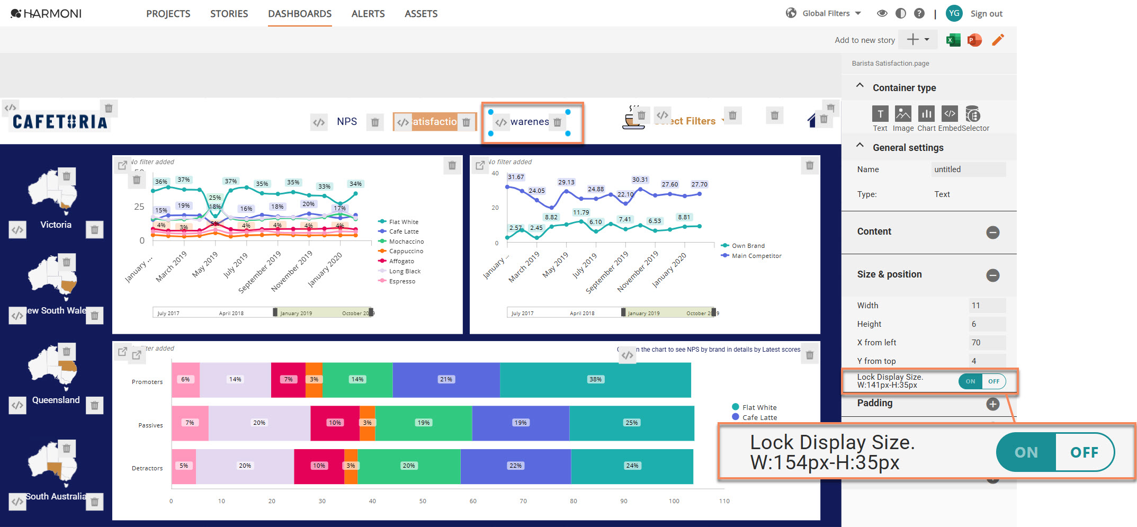Delete the Awareness container using its trash icon
Image resolution: width=1137 pixels, height=527 pixels.
[557, 122]
